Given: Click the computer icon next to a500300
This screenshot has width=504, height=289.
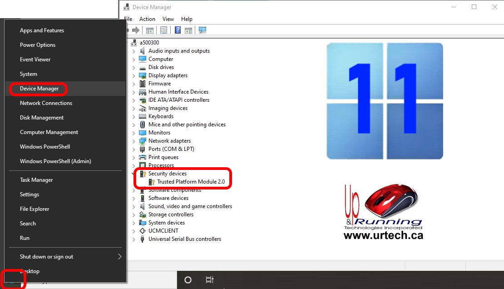Looking at the screenshot, I should [133, 42].
